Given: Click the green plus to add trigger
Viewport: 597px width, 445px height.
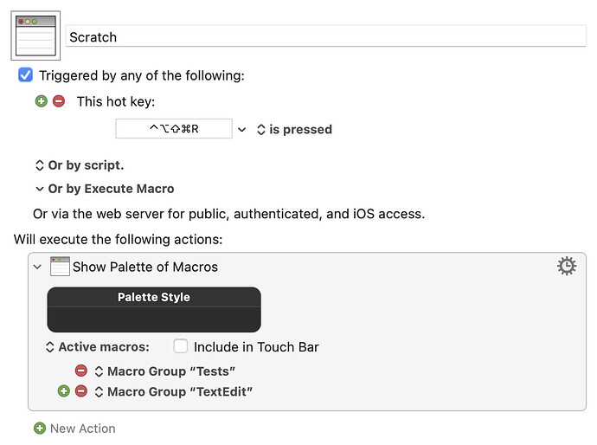Looking at the screenshot, I should (x=41, y=101).
